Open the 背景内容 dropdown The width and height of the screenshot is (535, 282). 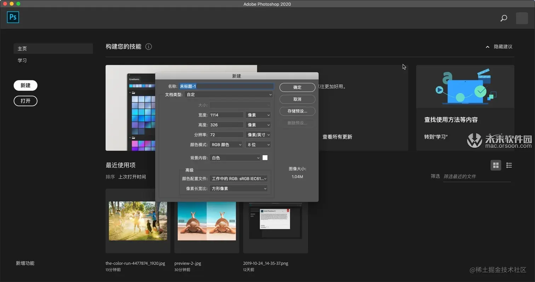click(235, 158)
